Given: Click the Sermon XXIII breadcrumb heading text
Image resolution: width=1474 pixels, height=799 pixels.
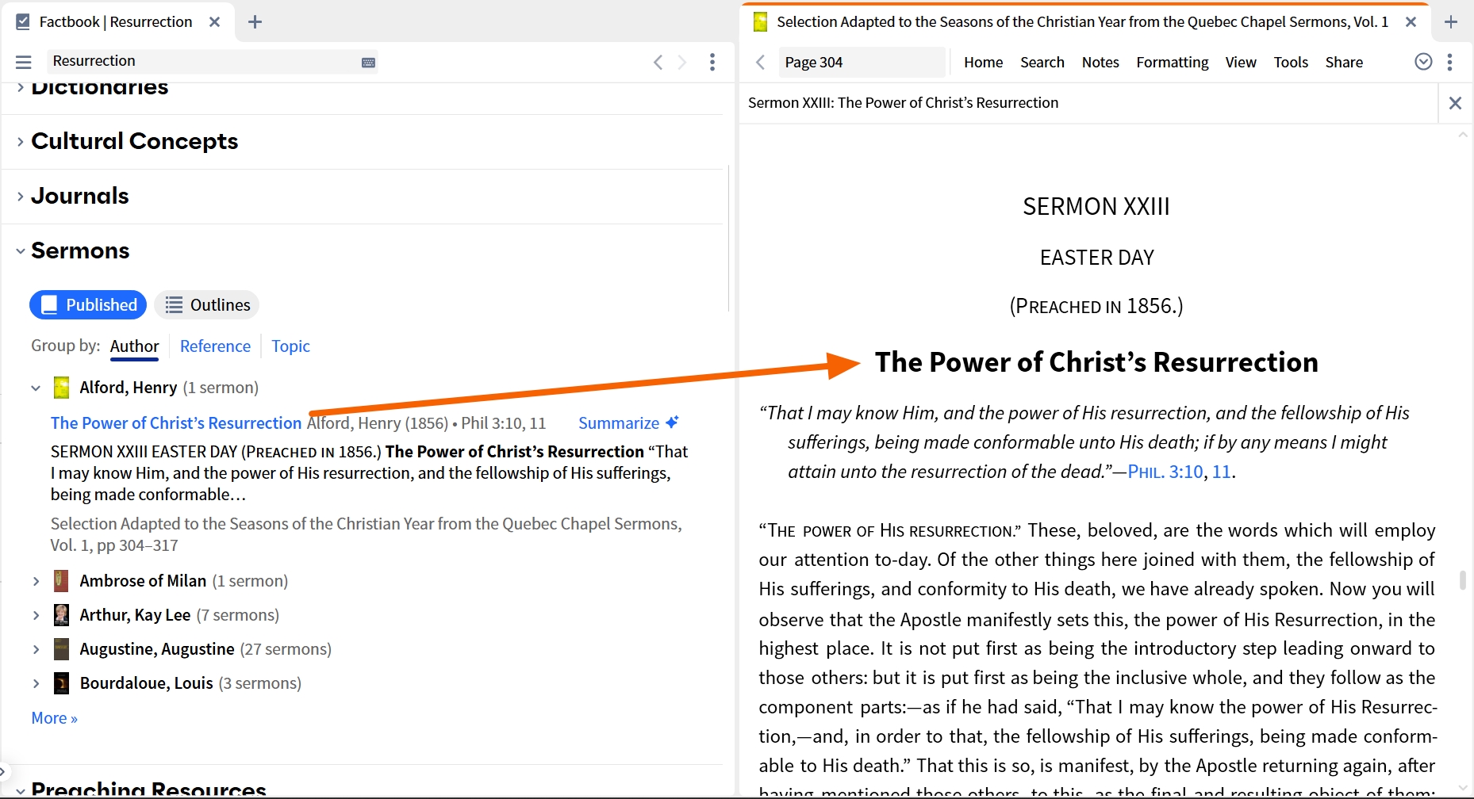Looking at the screenshot, I should pos(903,103).
